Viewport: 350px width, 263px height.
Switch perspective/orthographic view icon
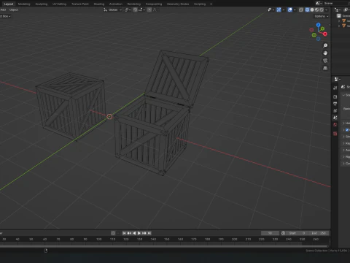pyautogui.click(x=325, y=68)
